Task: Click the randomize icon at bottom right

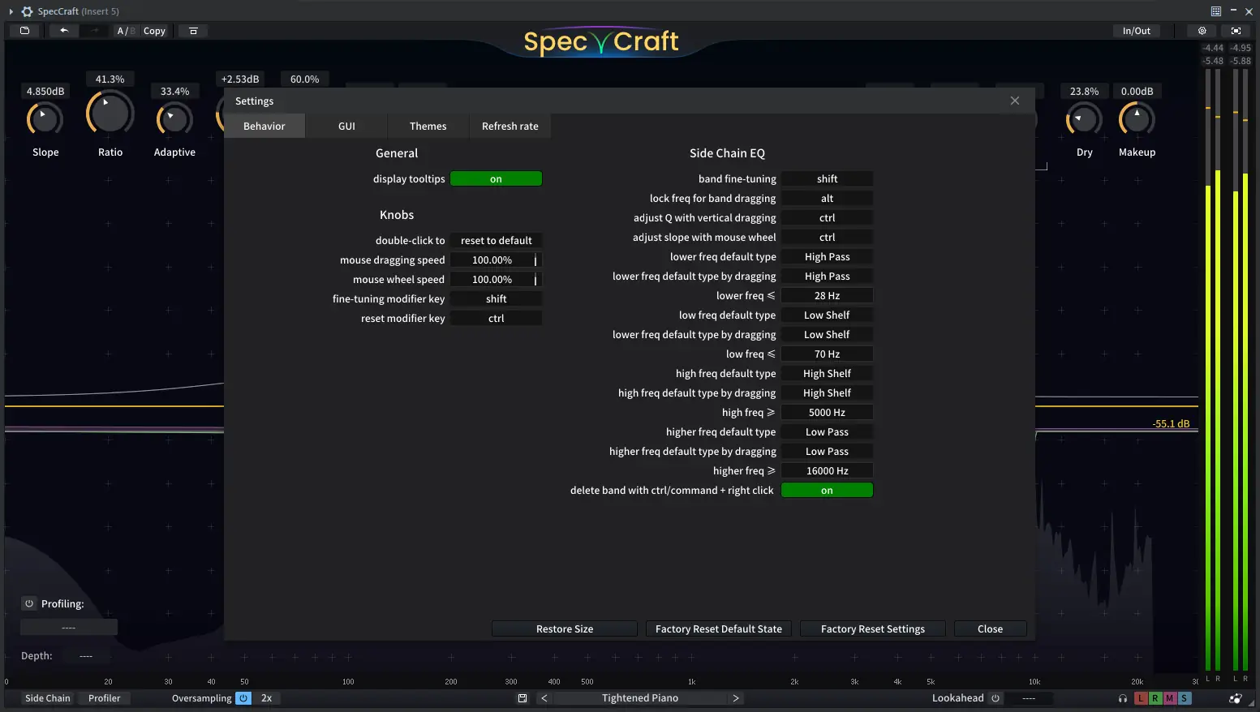Action: coord(1236,697)
